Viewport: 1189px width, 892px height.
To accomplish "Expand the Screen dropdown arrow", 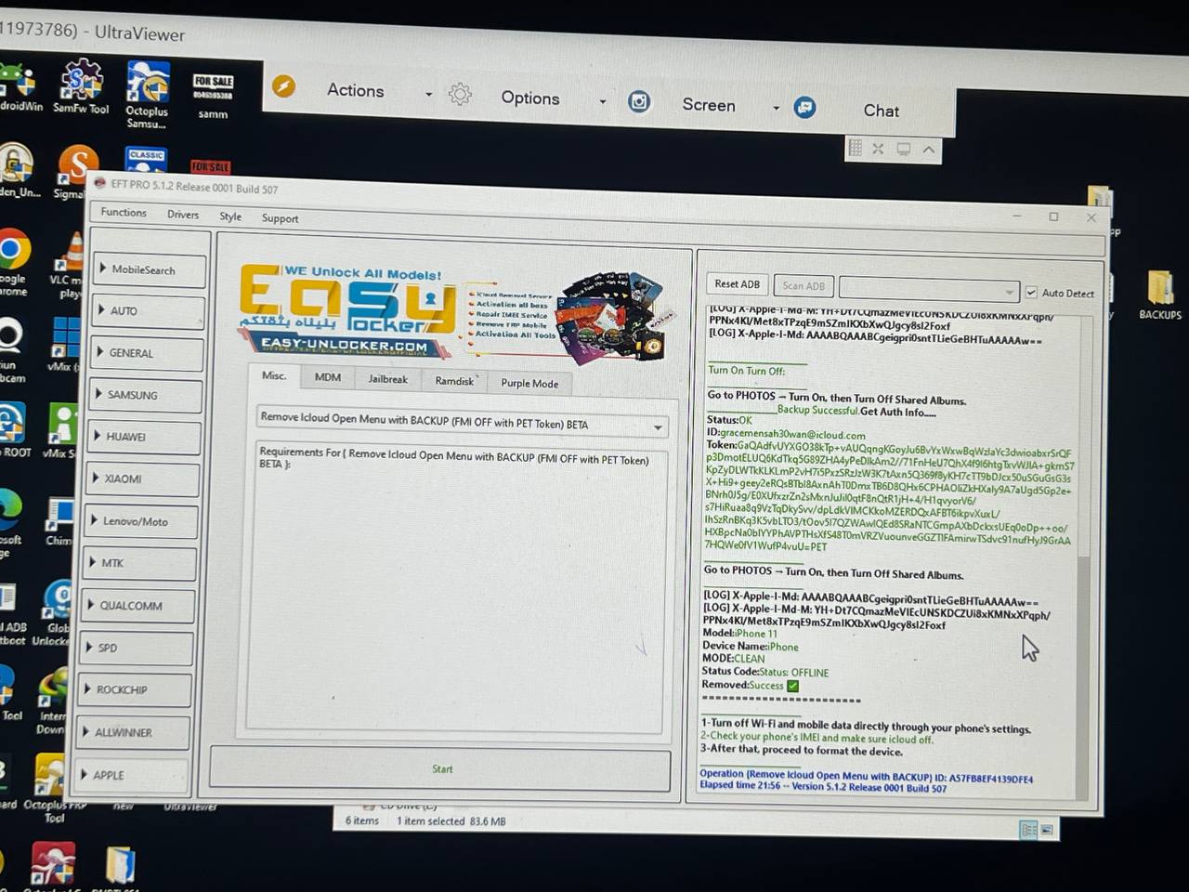I will (x=776, y=108).
